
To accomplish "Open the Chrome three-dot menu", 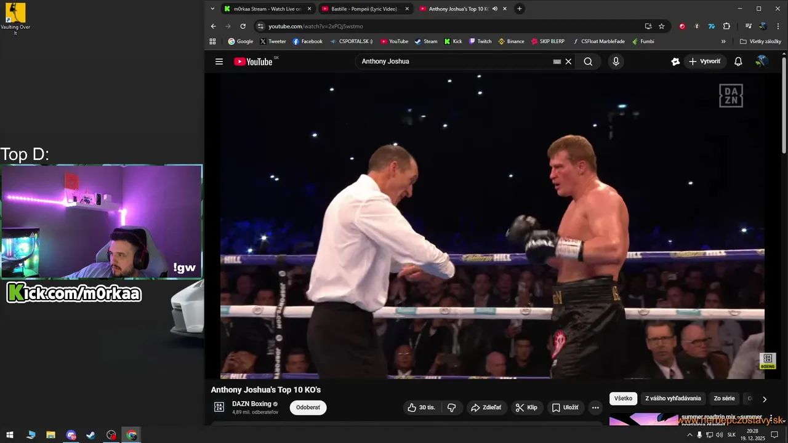I will (777, 26).
